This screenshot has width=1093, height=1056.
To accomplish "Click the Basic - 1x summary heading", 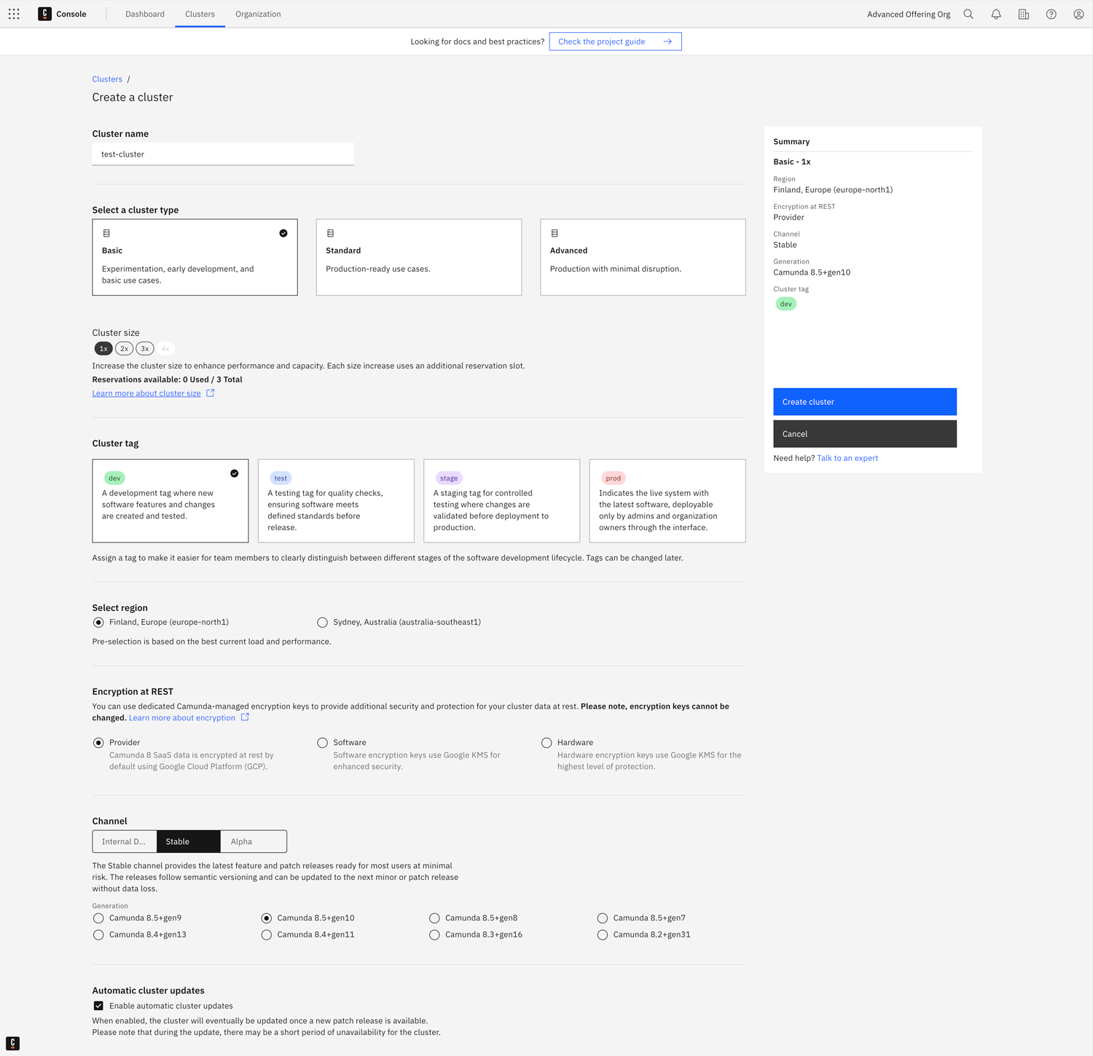I will pyautogui.click(x=792, y=162).
